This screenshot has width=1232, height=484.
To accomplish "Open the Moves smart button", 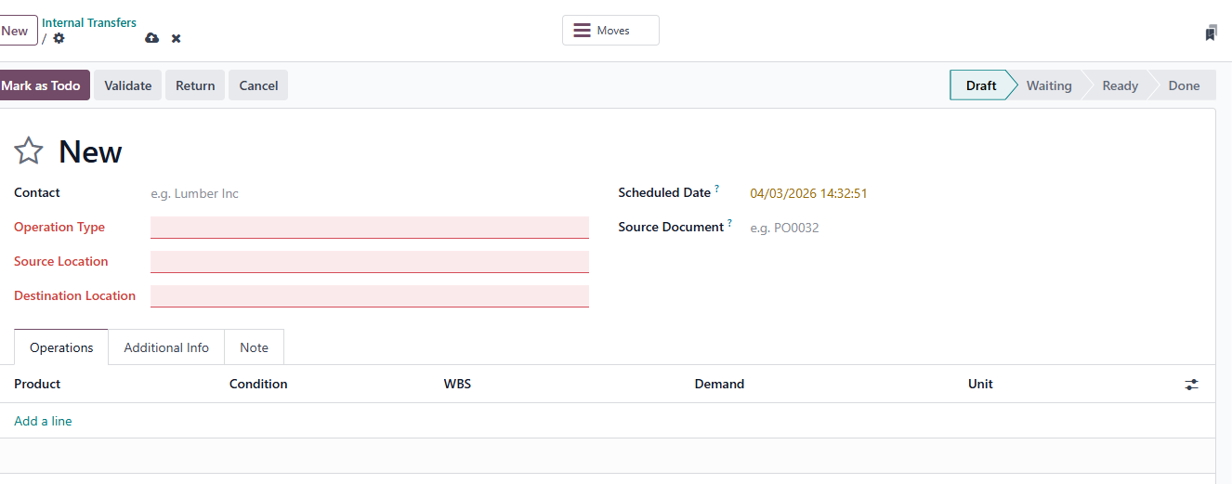I will click(x=610, y=31).
